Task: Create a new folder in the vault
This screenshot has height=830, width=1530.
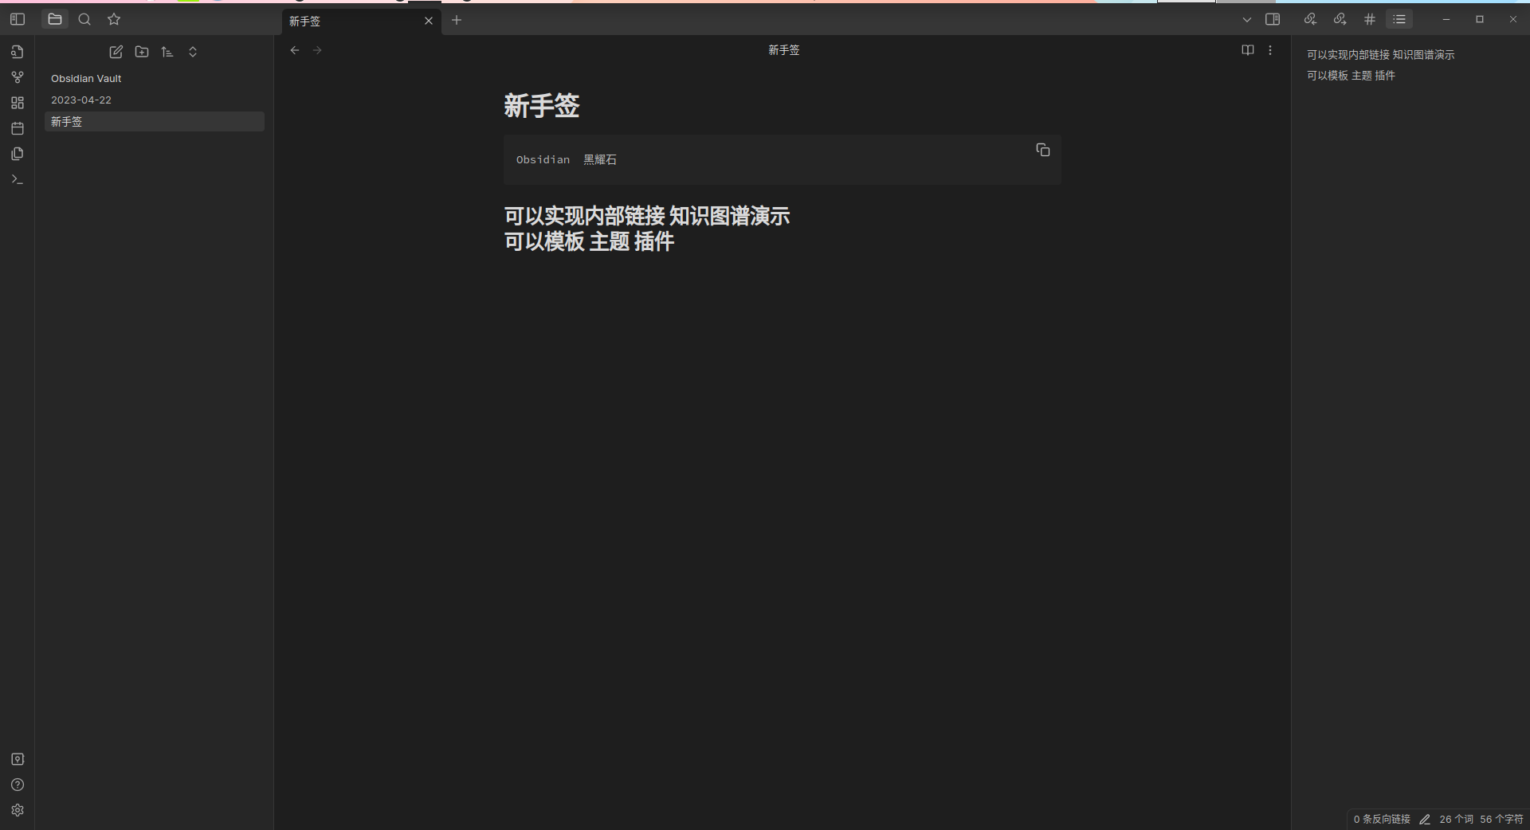Action: coord(142,52)
